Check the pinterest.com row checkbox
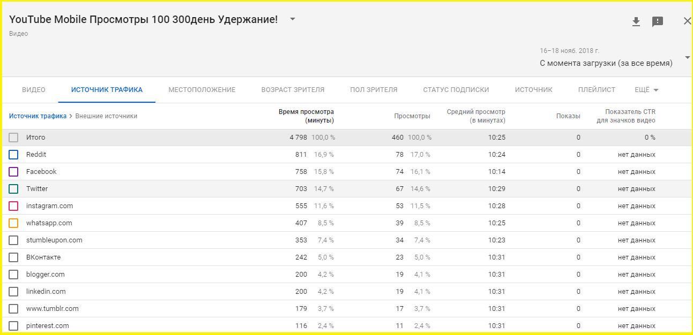The width and height of the screenshot is (693, 335). click(13, 326)
